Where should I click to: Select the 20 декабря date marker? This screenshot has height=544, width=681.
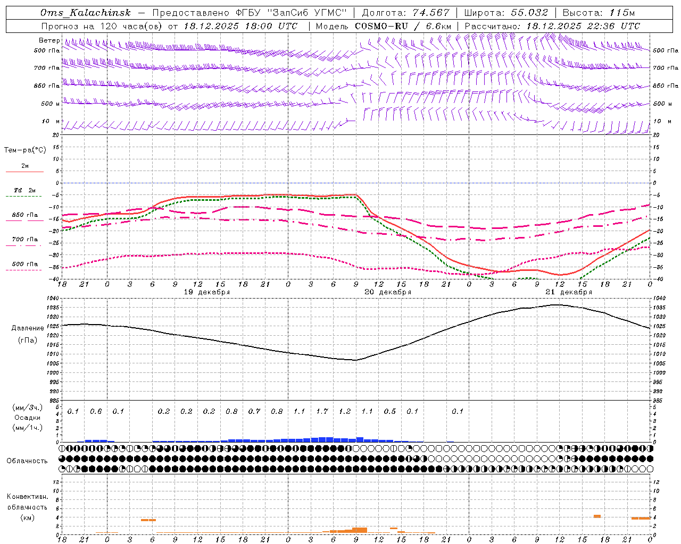point(388,292)
